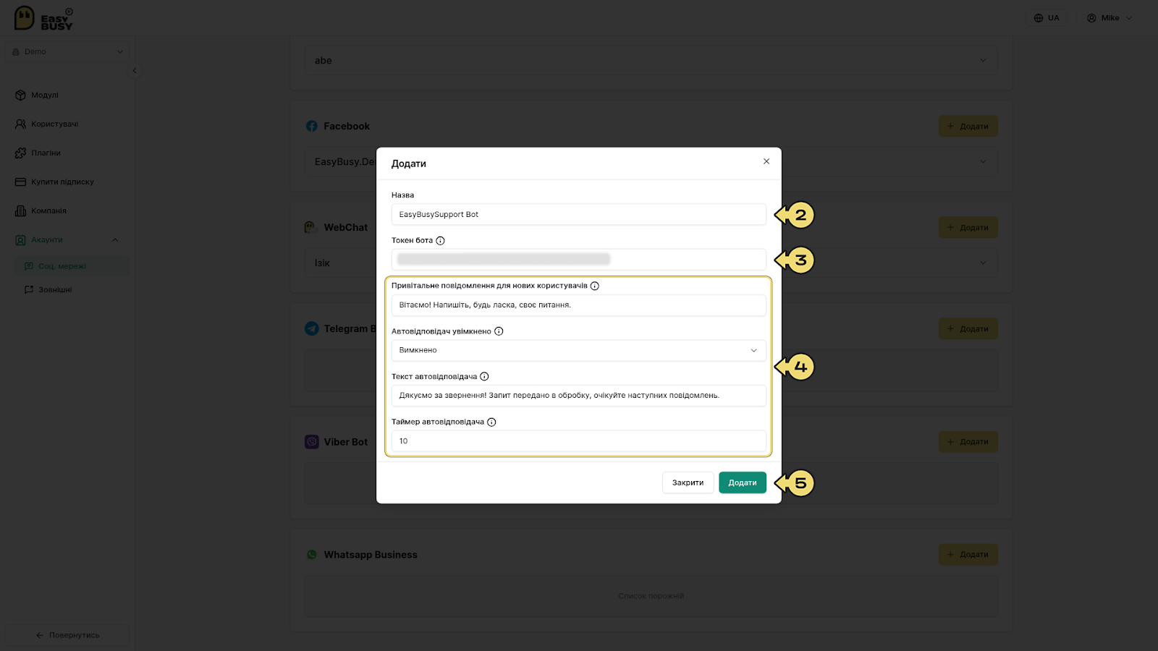Viewport: 1158px width, 651px height.
Task: Click the WebChat icon
Action: (311, 227)
